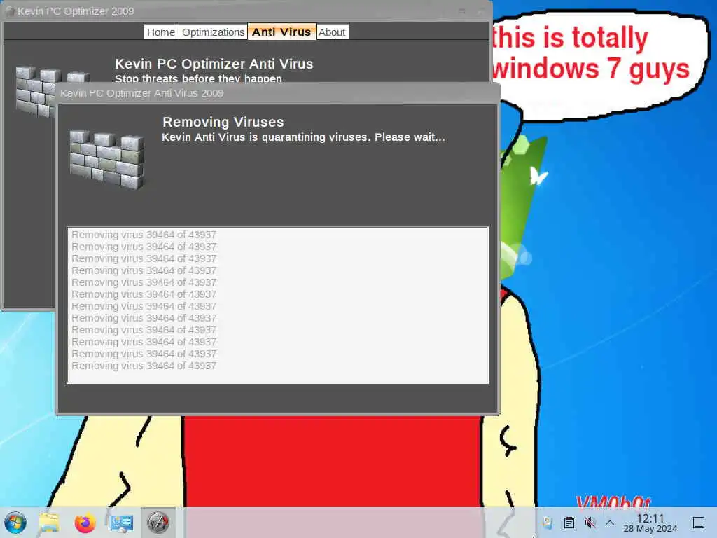This screenshot has height=538, width=717.
Task: Click the brick wall icon in Removing Viruses dialog
Action: [x=107, y=159]
